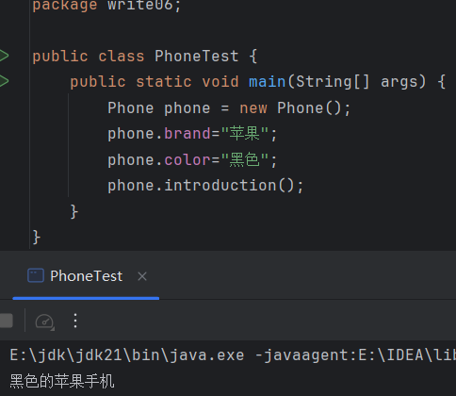
Task: Click the console output line 黑色的苹果手机
Action: click(x=62, y=381)
